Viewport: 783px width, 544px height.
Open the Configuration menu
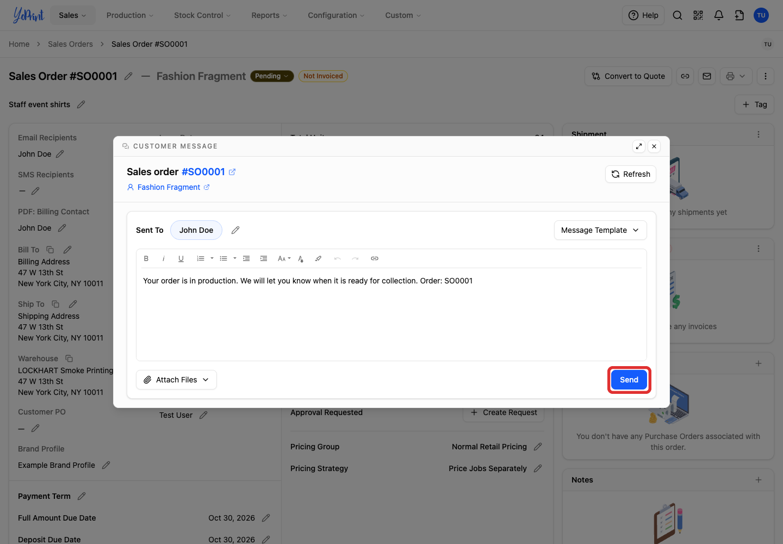point(336,15)
